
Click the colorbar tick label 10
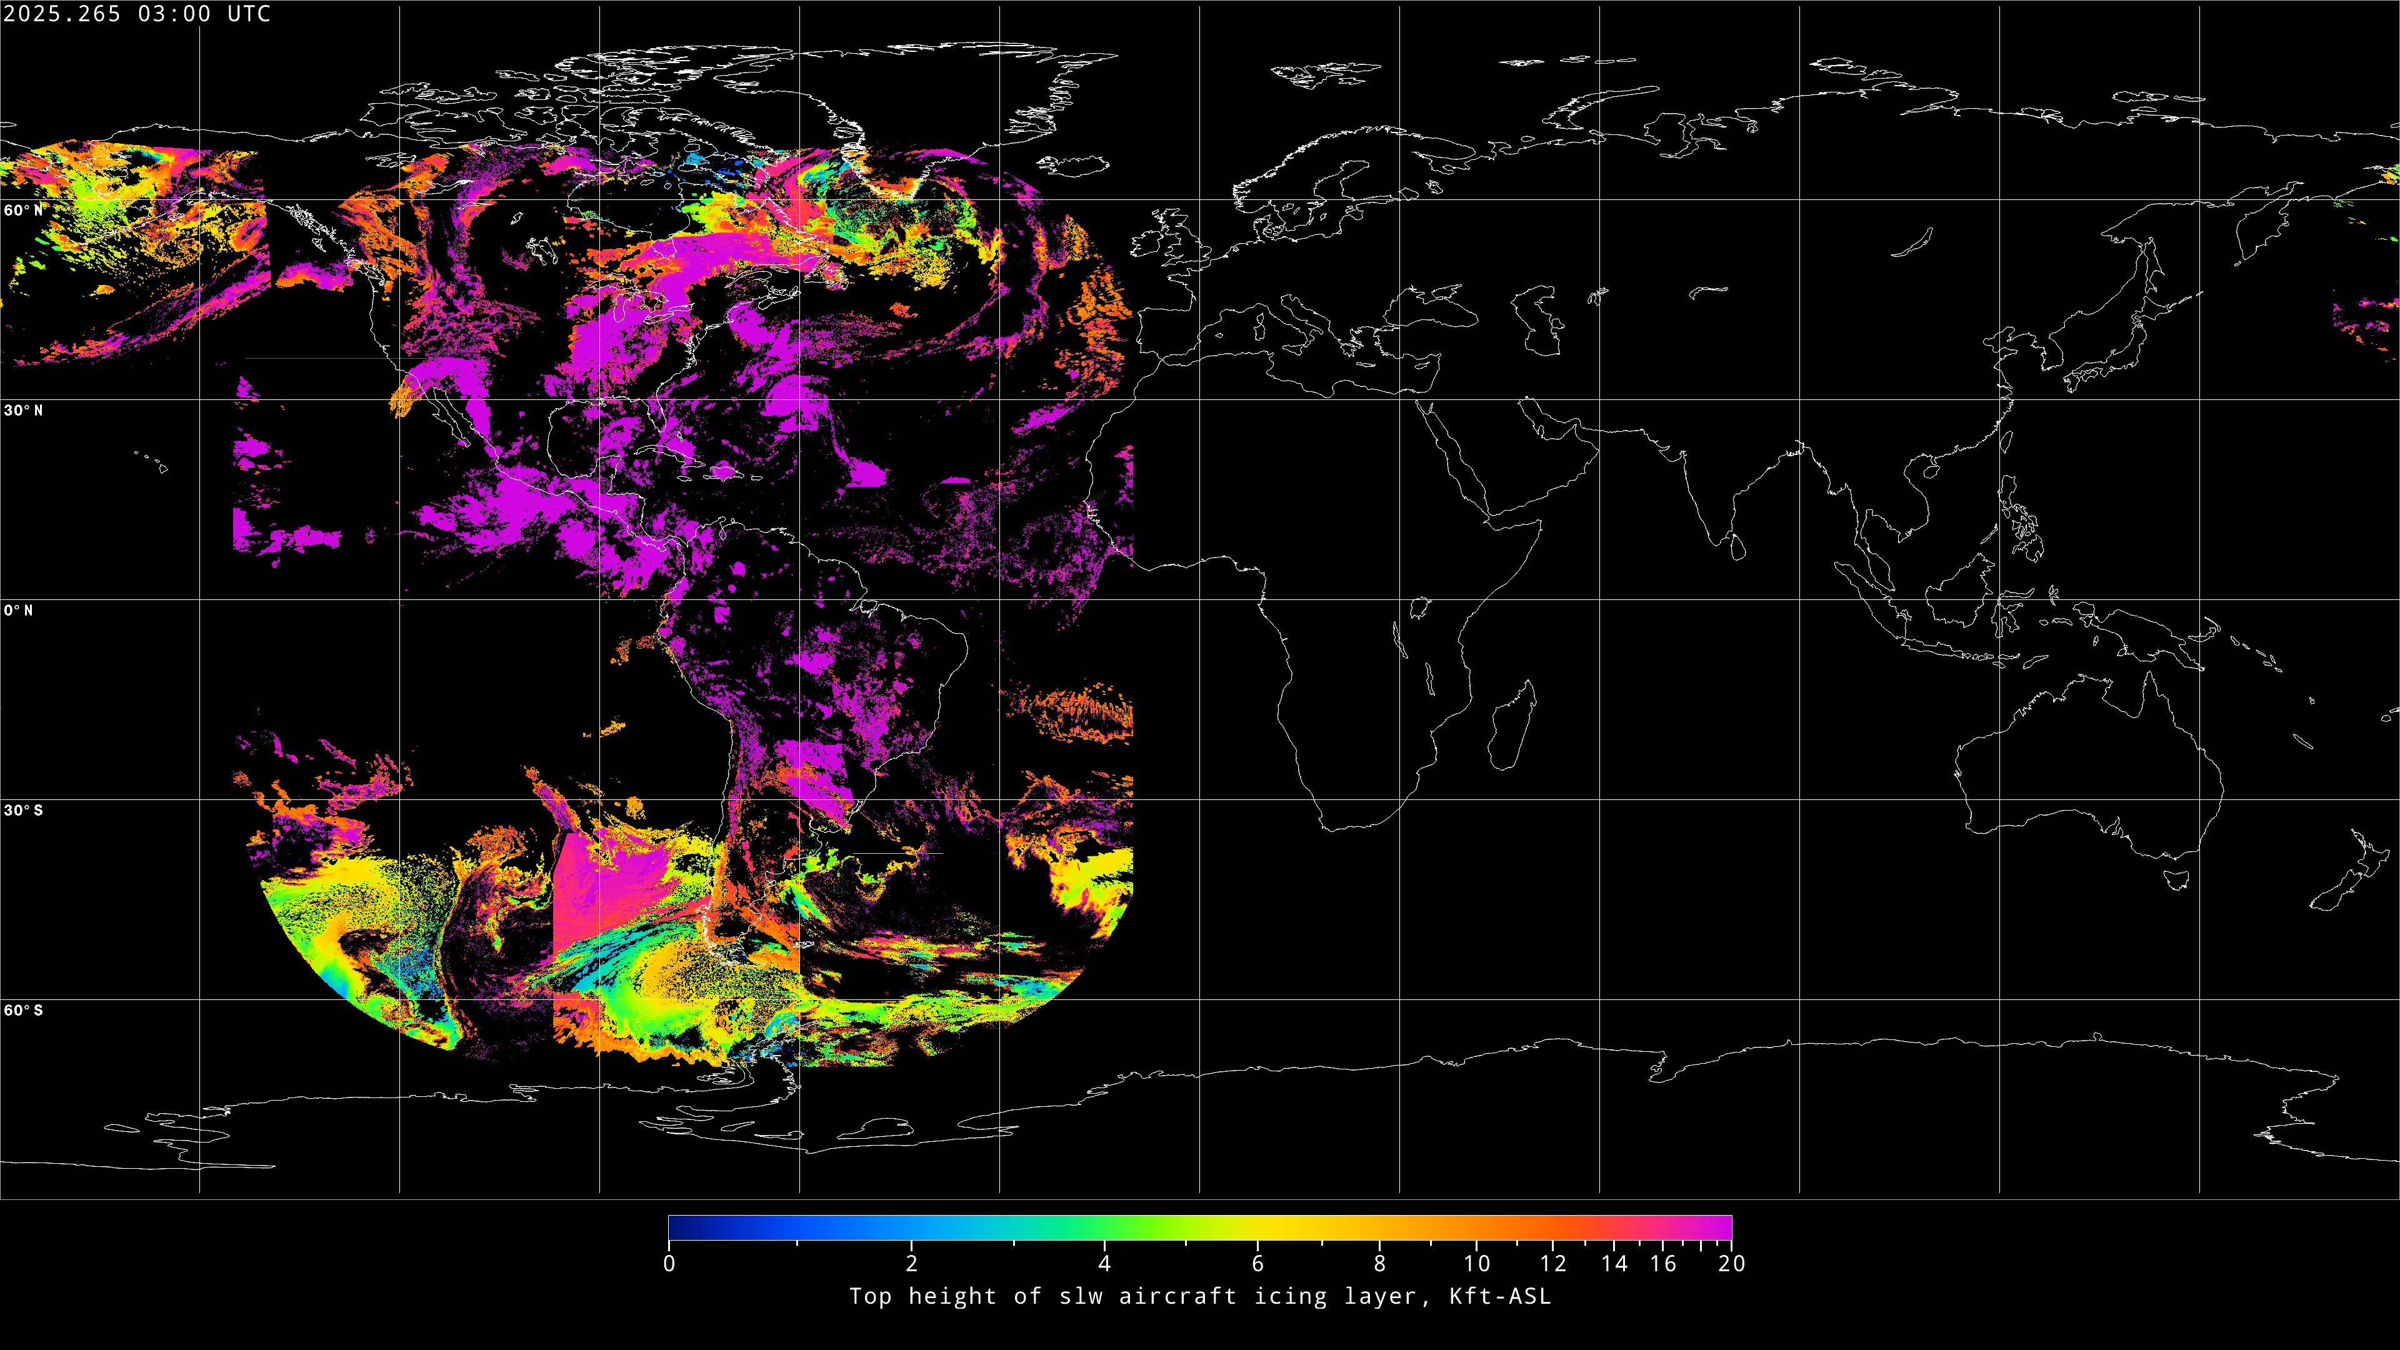point(1477,1264)
